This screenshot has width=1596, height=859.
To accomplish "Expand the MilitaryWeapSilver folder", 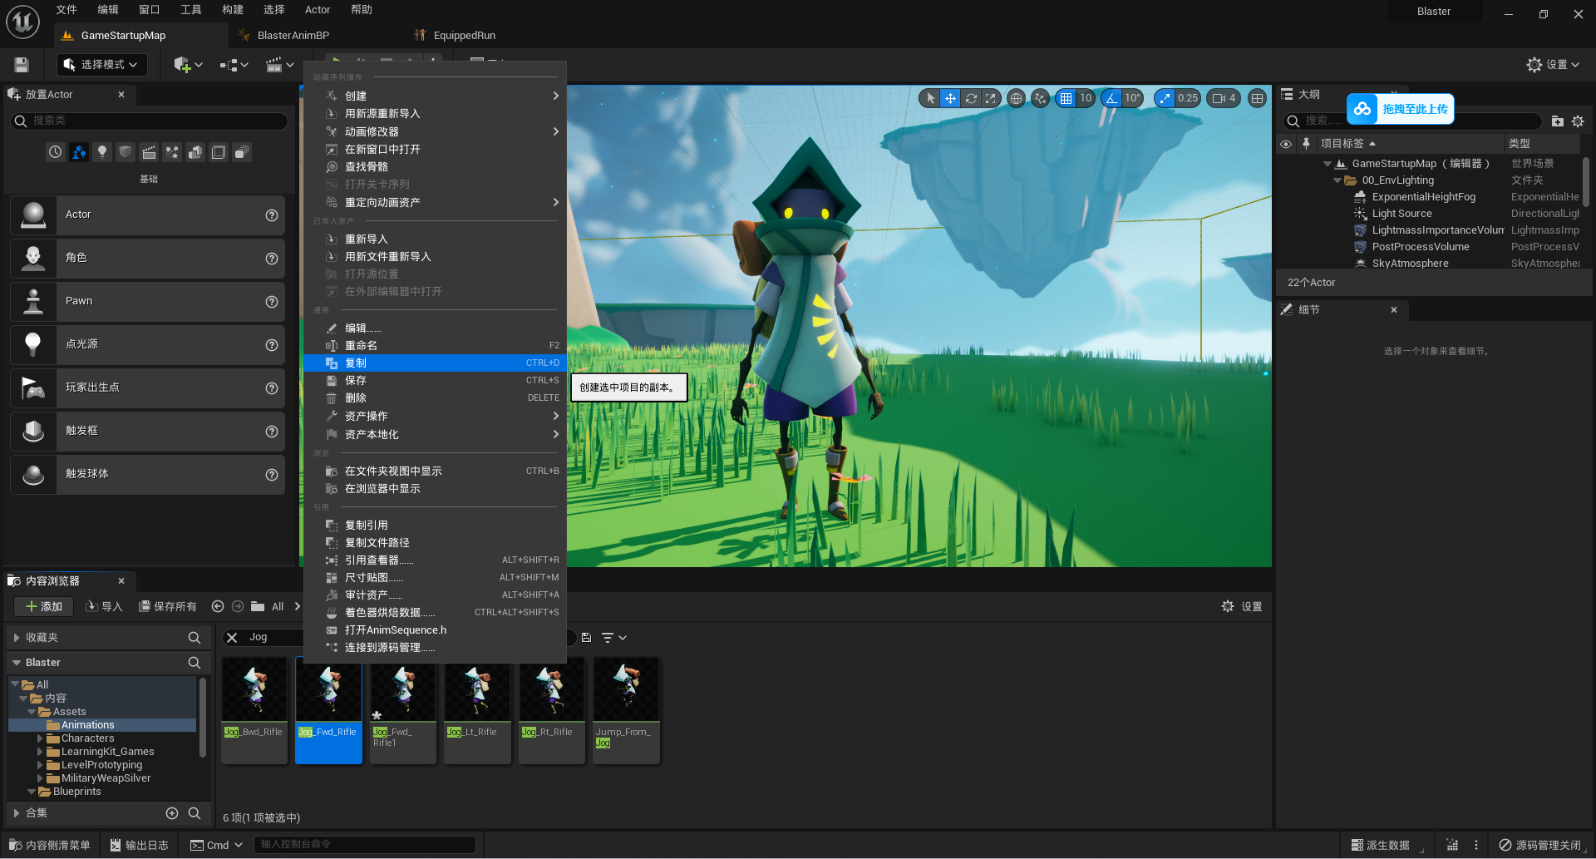I will click(40, 778).
